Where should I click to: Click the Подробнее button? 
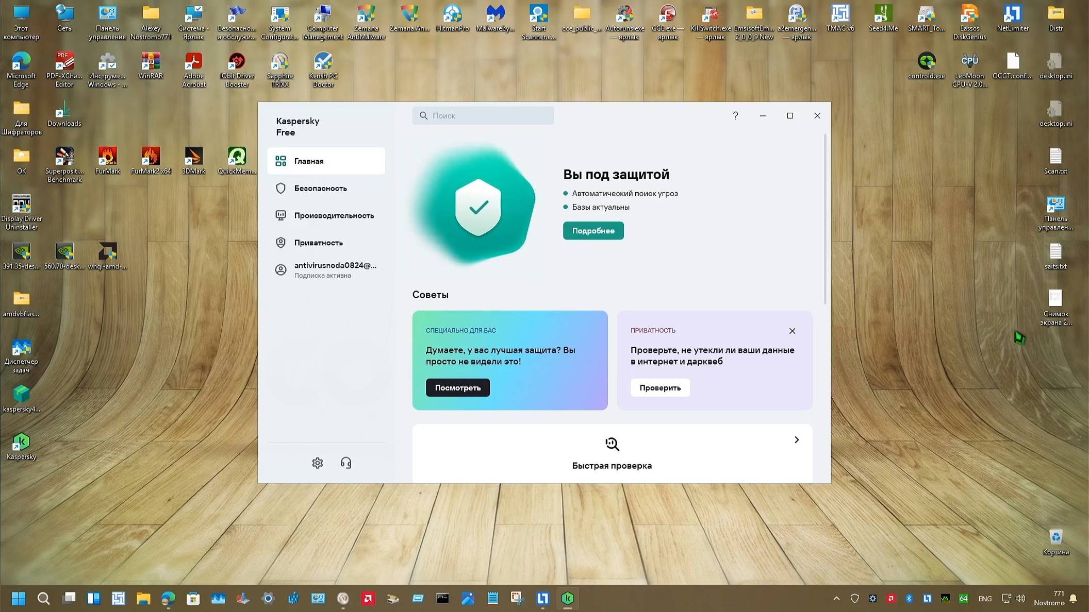coord(593,230)
